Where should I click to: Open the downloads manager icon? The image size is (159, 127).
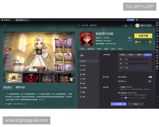pos(126,25)
